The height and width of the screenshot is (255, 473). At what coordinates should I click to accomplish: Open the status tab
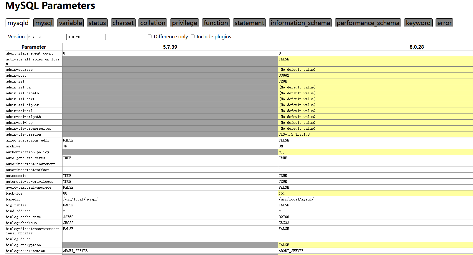97,23
